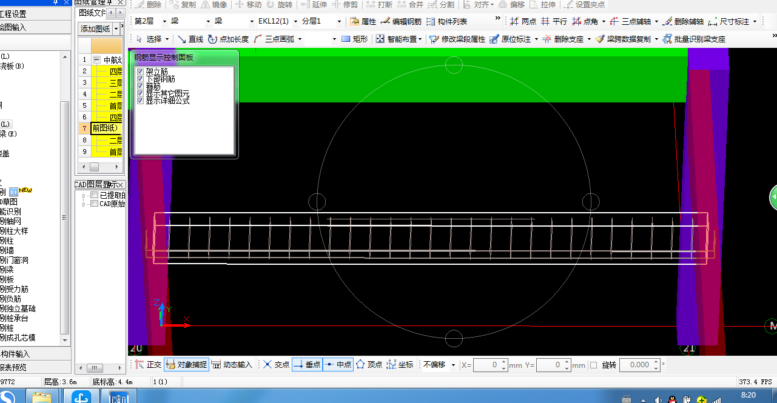Select the 延伸 (extend) tool
This screenshot has height=403, width=777.
click(313, 4)
